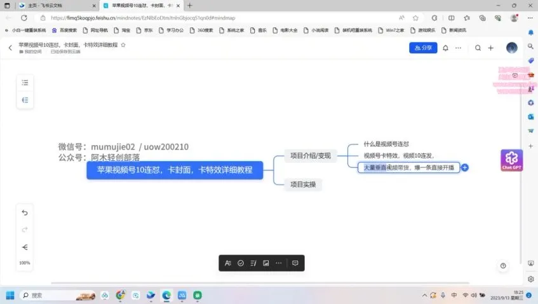Insert image via floating toolbar picture icon

(266, 263)
